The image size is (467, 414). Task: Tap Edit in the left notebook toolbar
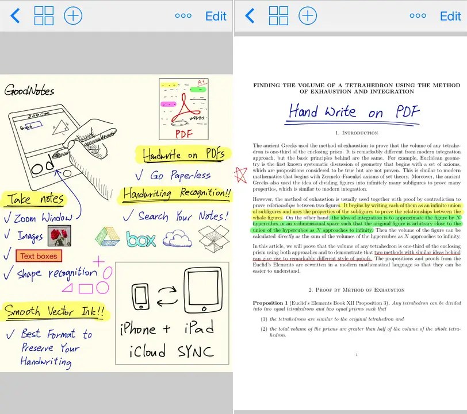216,16
